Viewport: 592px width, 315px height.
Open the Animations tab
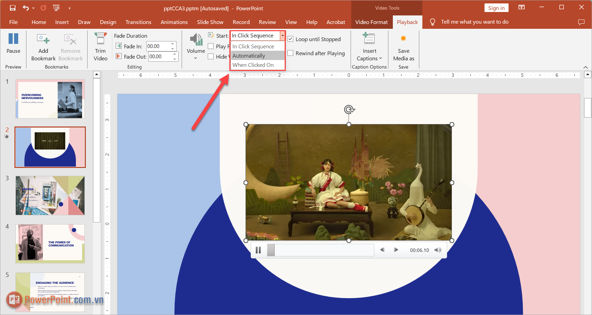click(174, 22)
